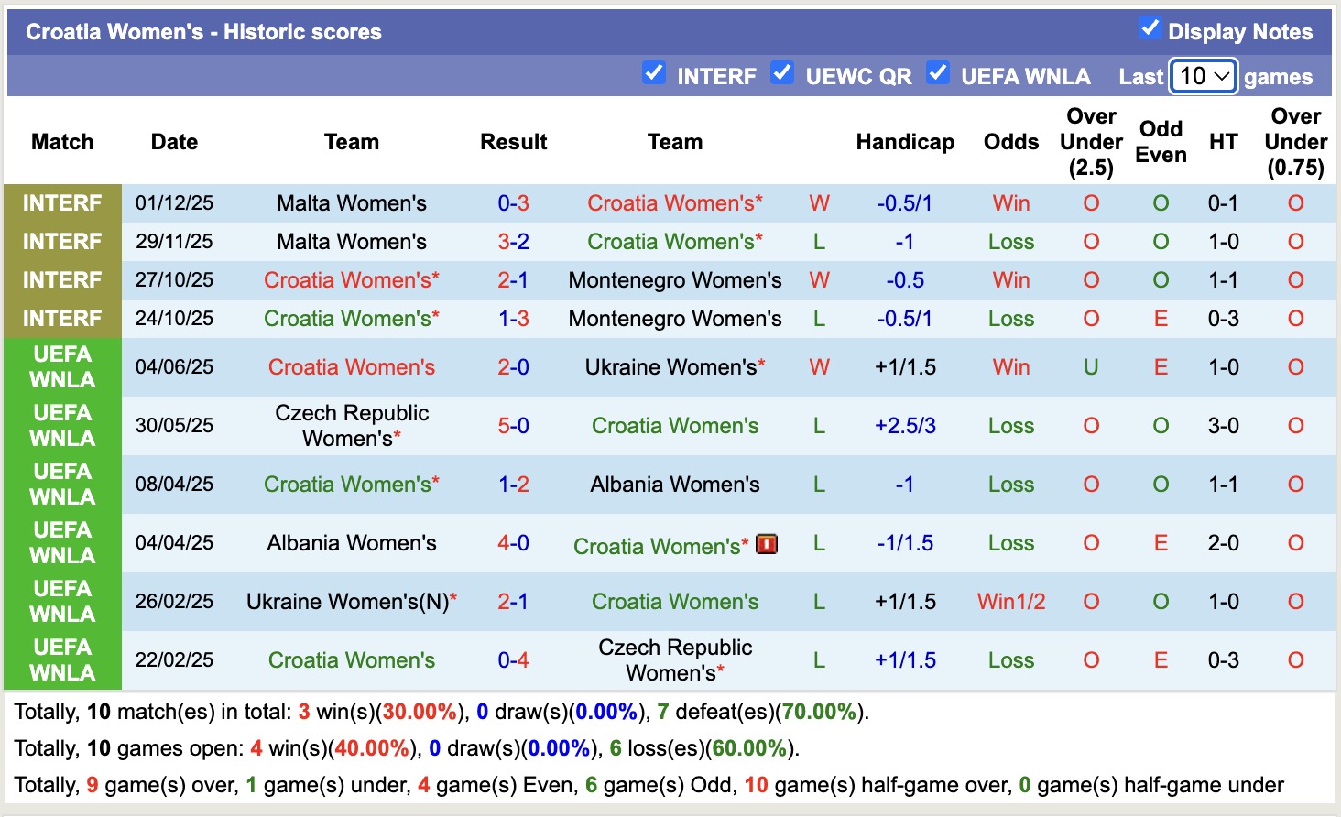The width and height of the screenshot is (1341, 817).
Task: Click the 4-0 Albania result score
Action: click(x=513, y=543)
